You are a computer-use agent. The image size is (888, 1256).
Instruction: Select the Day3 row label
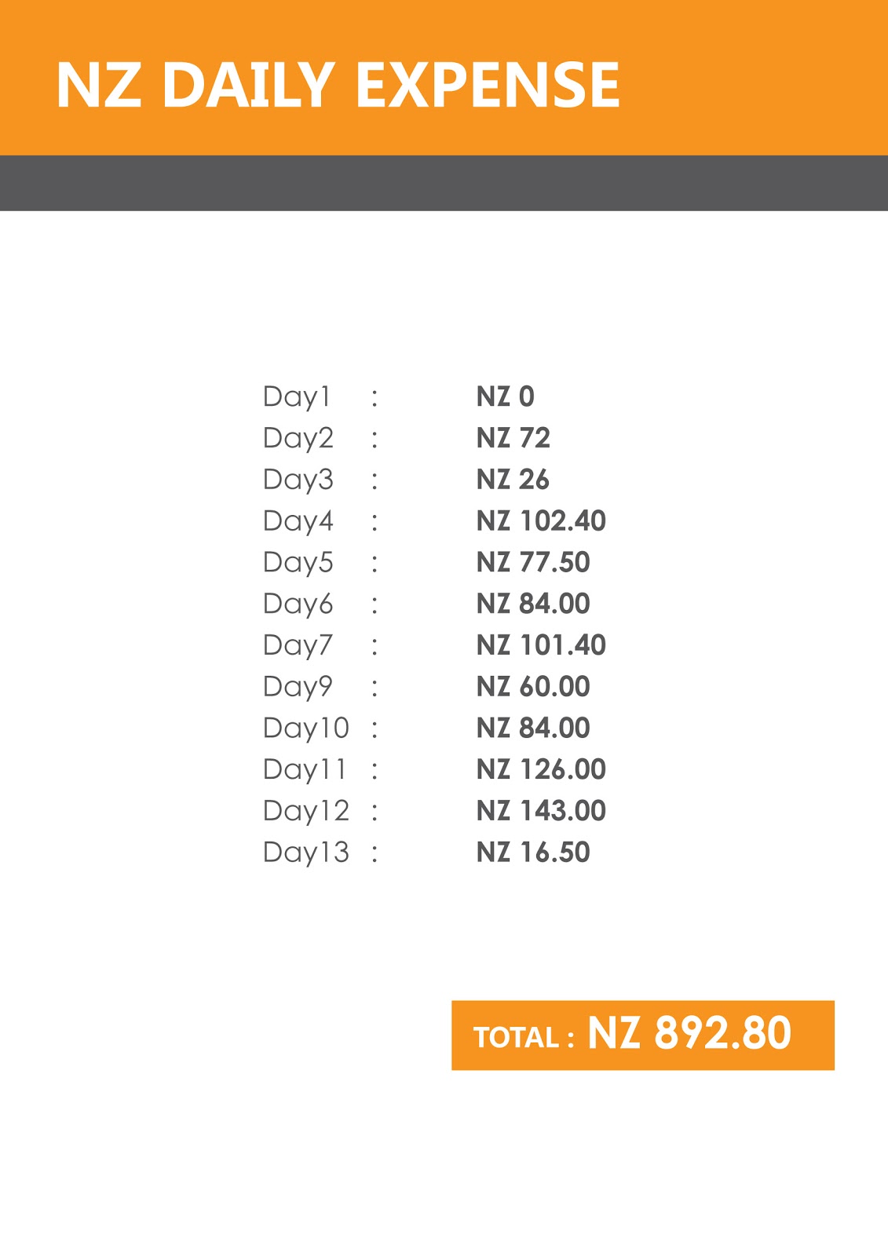[298, 480]
